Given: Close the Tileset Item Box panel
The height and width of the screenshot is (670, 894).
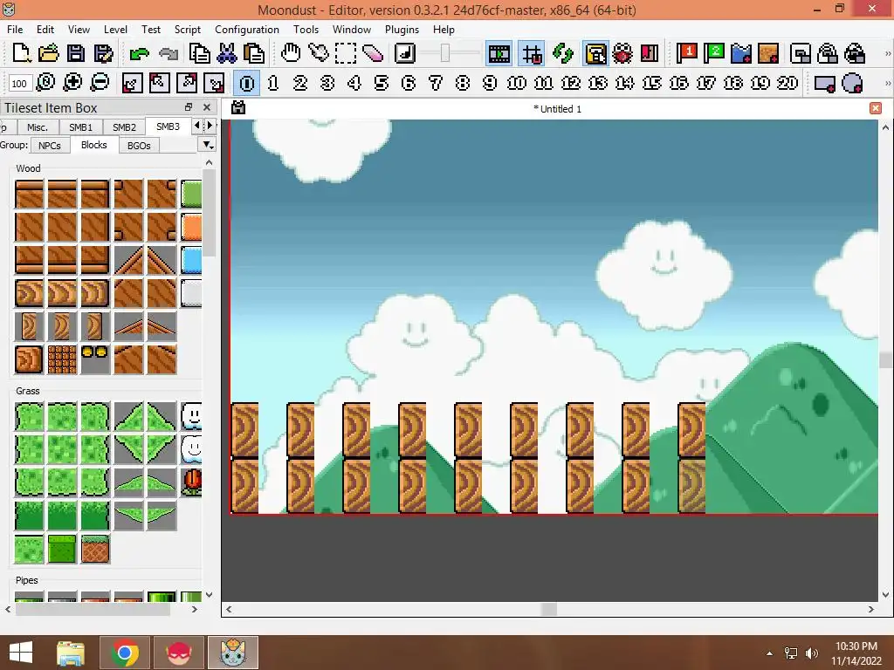Looking at the screenshot, I should click(207, 107).
